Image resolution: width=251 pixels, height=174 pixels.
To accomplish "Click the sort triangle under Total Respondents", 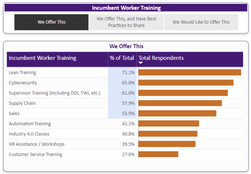I will coord(141,63).
